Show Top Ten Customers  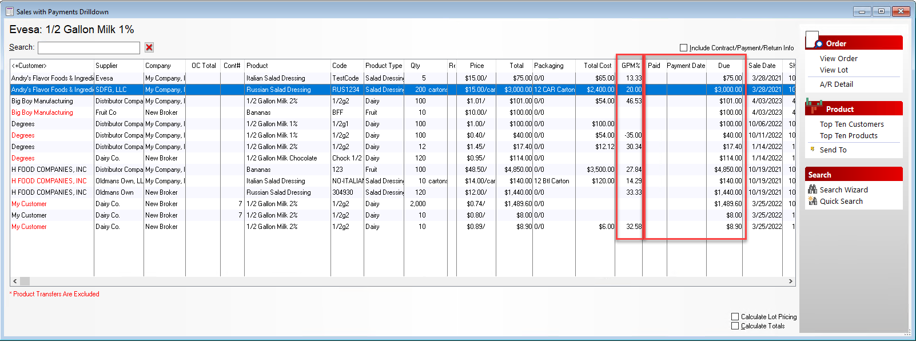[x=851, y=124]
